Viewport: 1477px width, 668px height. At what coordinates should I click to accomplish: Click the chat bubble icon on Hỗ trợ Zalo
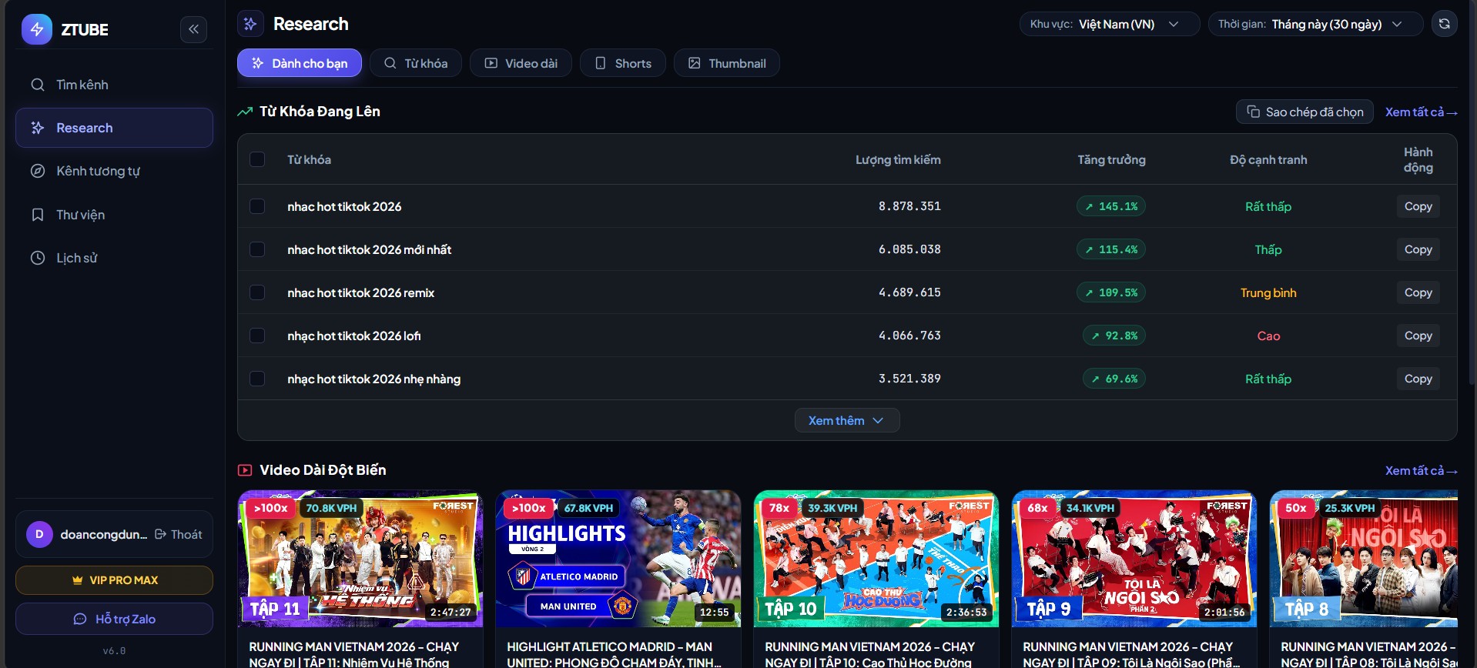[x=80, y=619]
